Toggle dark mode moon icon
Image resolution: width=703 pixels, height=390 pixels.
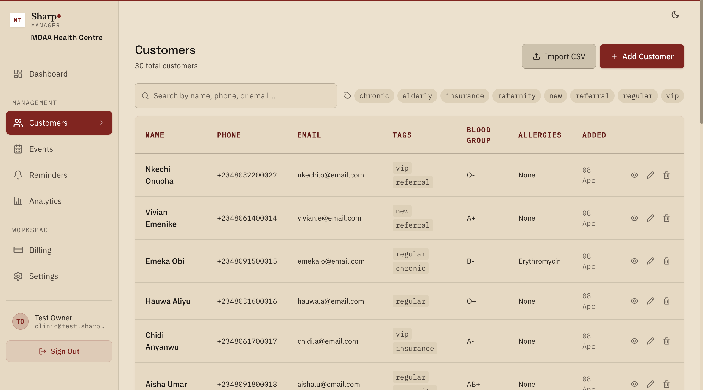pyautogui.click(x=675, y=15)
